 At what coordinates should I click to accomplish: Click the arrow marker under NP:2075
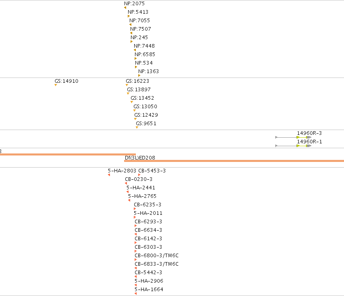tap(125, 8)
